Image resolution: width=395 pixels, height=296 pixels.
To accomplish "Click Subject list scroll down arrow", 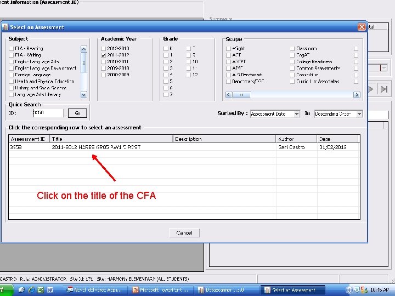I will pos(83,95).
